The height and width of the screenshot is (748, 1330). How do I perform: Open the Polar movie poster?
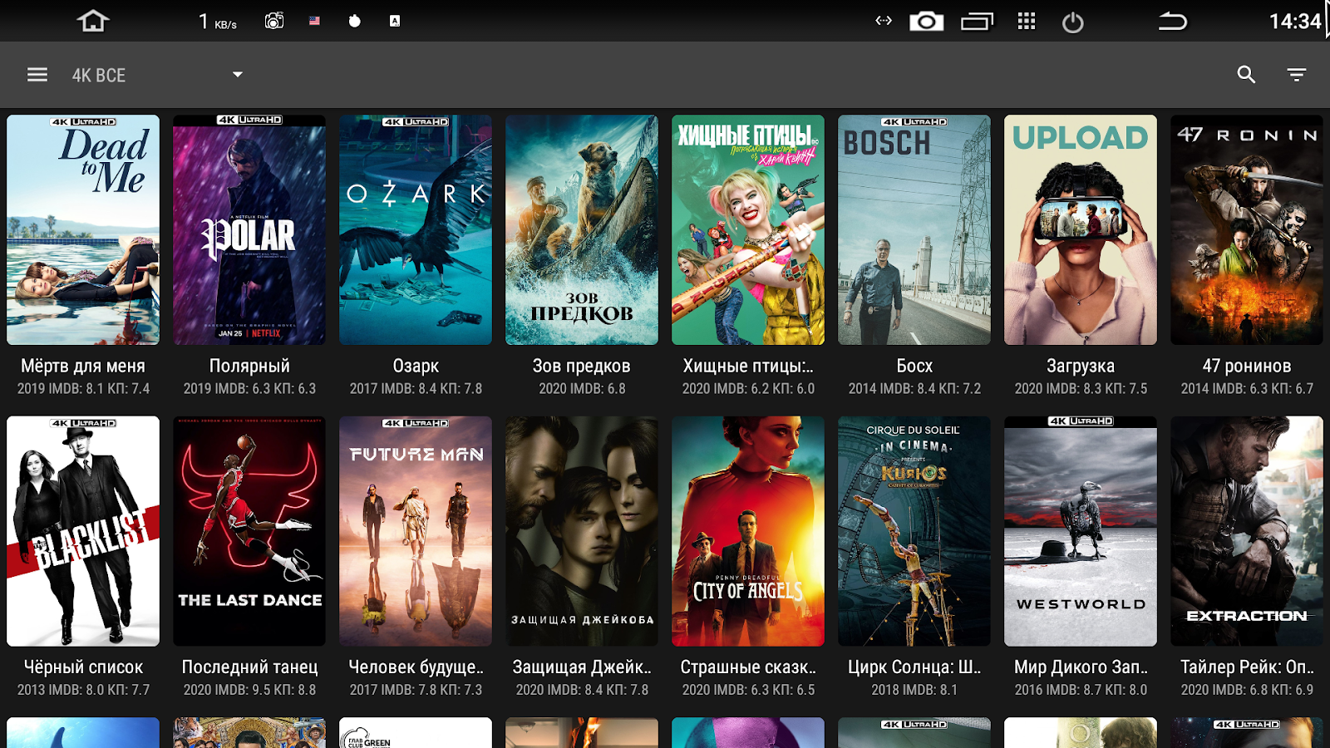[249, 230]
